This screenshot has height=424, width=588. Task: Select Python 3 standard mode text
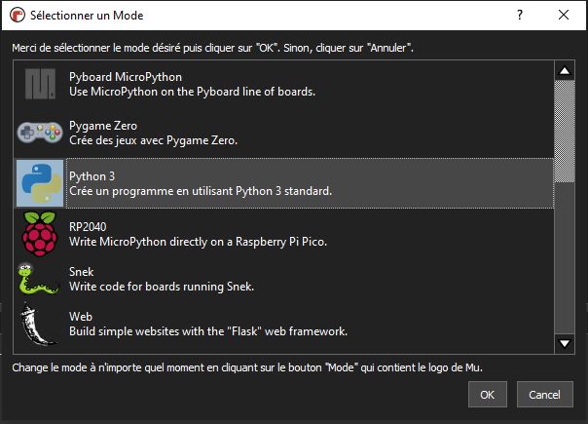[x=201, y=191]
